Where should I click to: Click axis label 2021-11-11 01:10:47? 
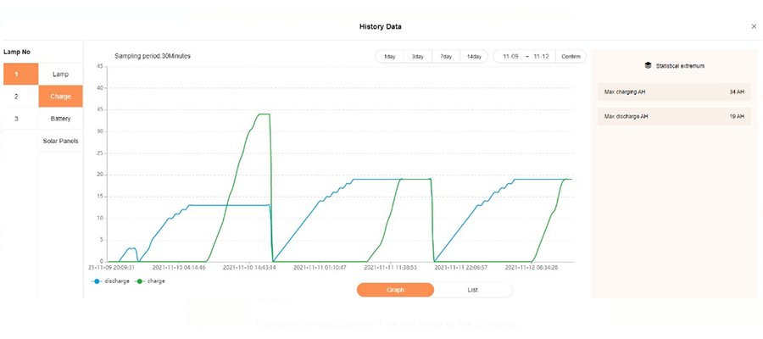coord(320,268)
